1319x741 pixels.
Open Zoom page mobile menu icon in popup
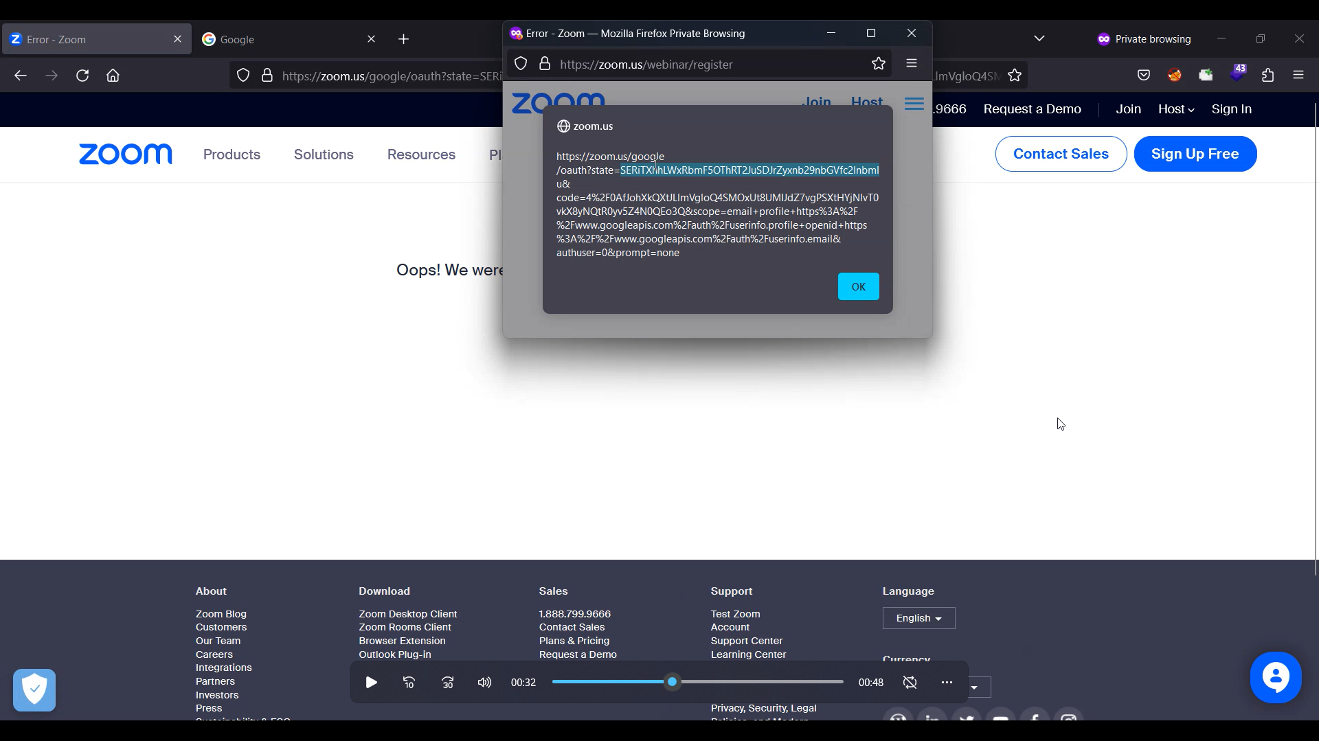(914, 104)
